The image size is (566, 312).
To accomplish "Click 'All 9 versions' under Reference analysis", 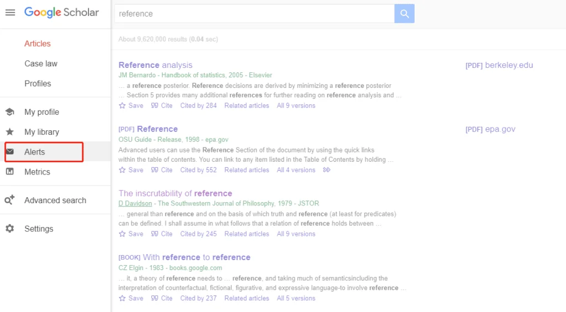I will click(296, 105).
